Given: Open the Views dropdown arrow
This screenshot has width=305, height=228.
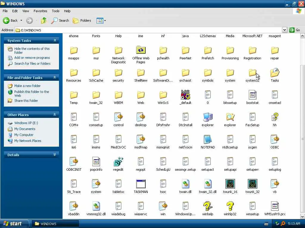Looking at the screenshot, I should coord(105,20).
